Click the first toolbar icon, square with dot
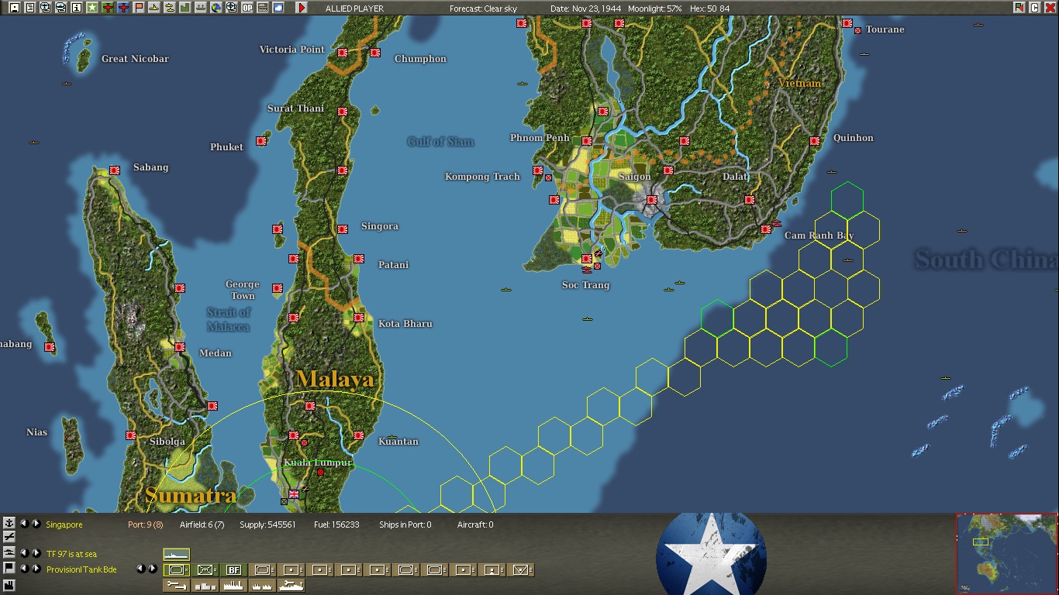 tap(14, 8)
